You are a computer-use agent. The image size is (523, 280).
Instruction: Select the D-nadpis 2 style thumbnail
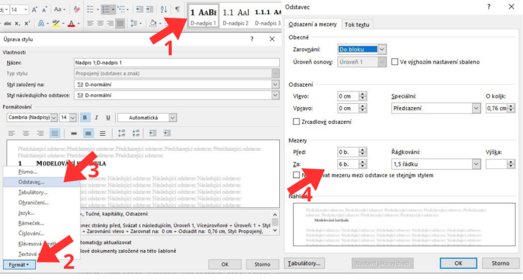[235, 16]
